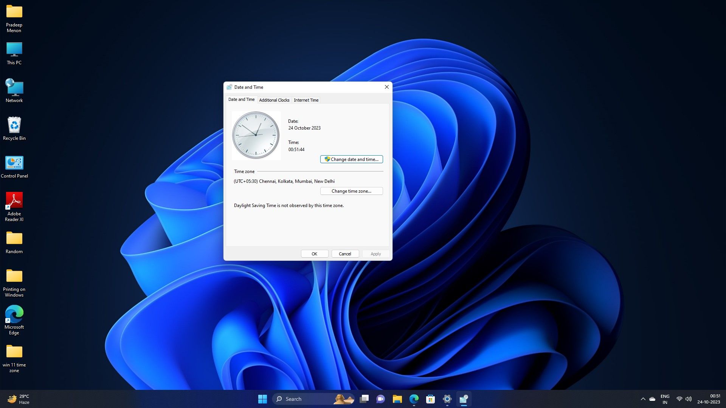Screen dimensions: 726x408
Task: Click the Daylight Saving Time notice text
Action: coord(289,206)
